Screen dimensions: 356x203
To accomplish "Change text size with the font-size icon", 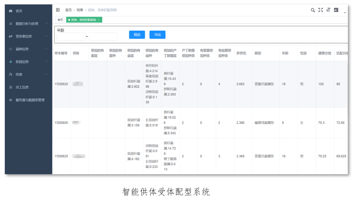I will click(328, 10).
